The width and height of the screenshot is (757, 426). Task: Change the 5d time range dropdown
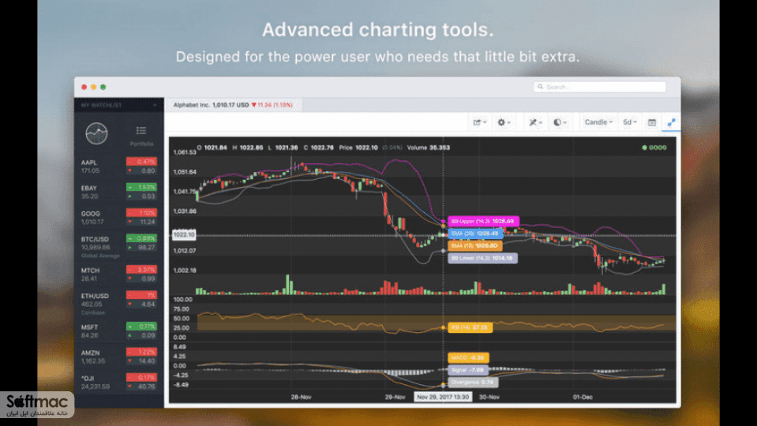630,122
